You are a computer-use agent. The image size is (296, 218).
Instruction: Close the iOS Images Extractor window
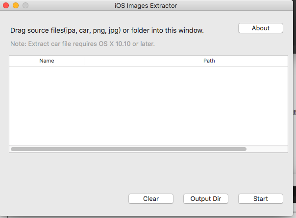(x=6, y=5)
